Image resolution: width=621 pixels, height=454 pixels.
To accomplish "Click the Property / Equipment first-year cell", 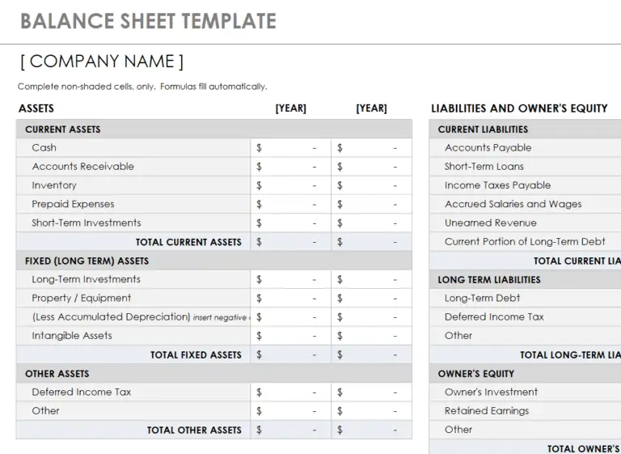I will pyautogui.click(x=291, y=298).
